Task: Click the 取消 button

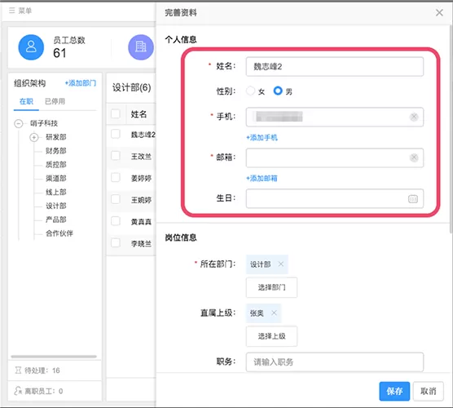Action: 429,391
